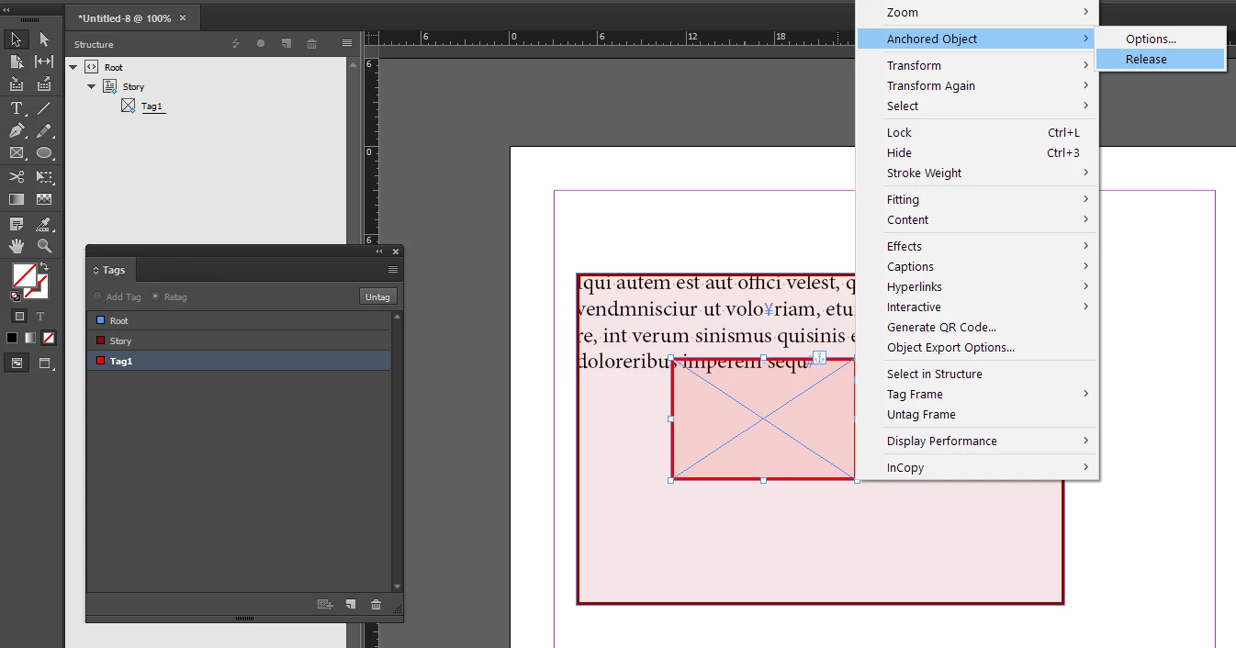Click Select in Structure menu item
The width and height of the screenshot is (1236, 648).
click(x=977, y=374)
